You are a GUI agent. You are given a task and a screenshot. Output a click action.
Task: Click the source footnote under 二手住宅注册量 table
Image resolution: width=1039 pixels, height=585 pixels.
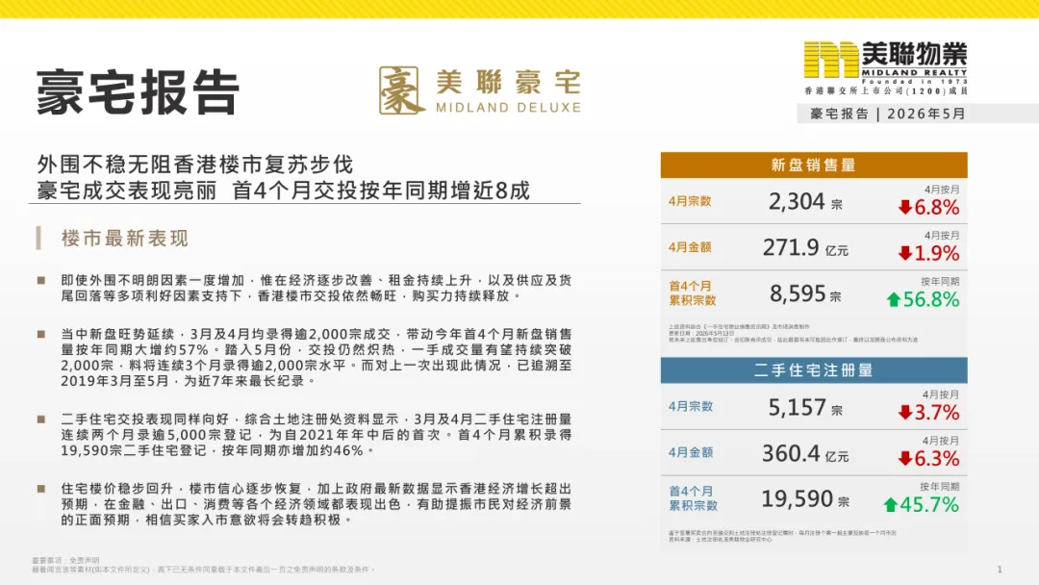(x=782, y=536)
